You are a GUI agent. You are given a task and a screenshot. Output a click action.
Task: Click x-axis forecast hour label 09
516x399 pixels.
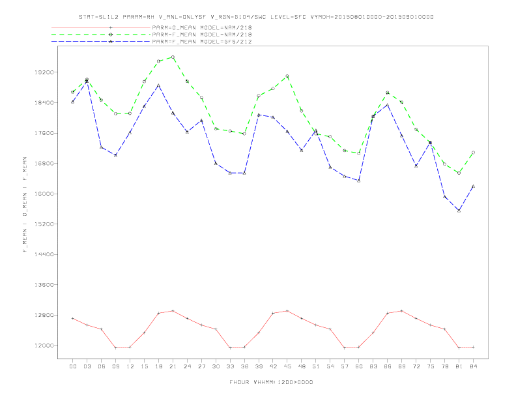click(115, 366)
